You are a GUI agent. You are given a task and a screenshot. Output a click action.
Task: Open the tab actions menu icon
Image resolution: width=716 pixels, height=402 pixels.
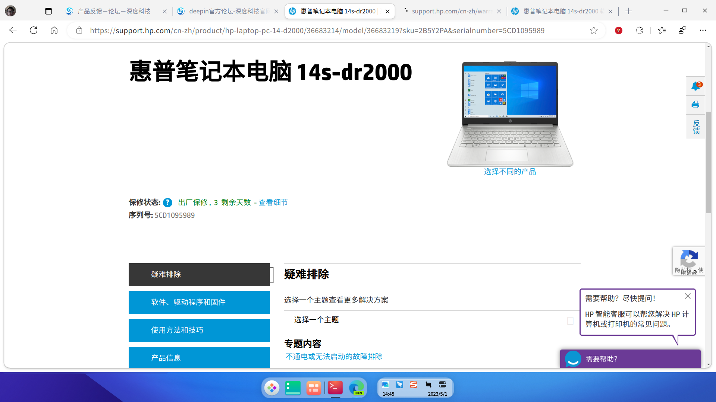tap(48, 11)
